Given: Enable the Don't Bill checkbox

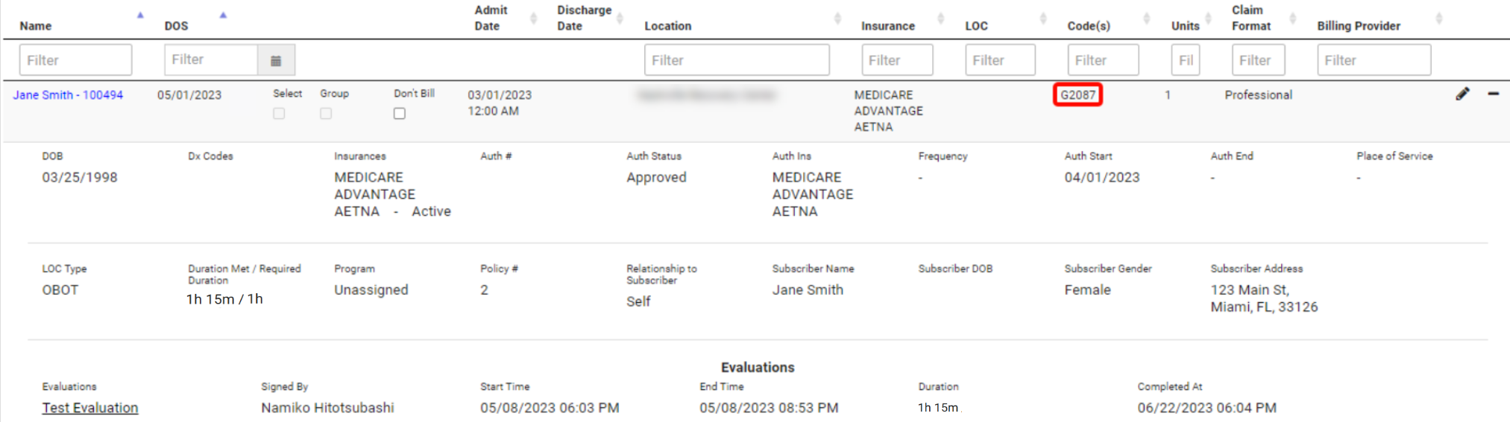Looking at the screenshot, I should tap(400, 114).
